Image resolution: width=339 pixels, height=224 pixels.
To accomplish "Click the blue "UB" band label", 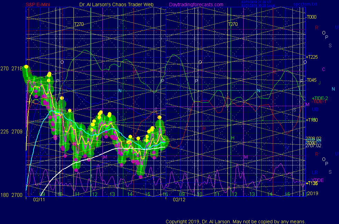I will tap(315, 109).
